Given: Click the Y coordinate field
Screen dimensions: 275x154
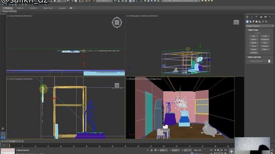Looking at the screenshot, I should 176,150.
